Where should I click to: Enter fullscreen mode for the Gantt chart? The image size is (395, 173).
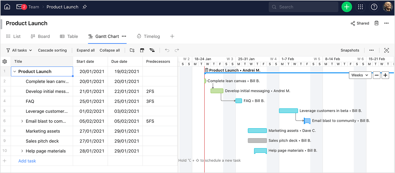[x=387, y=50]
